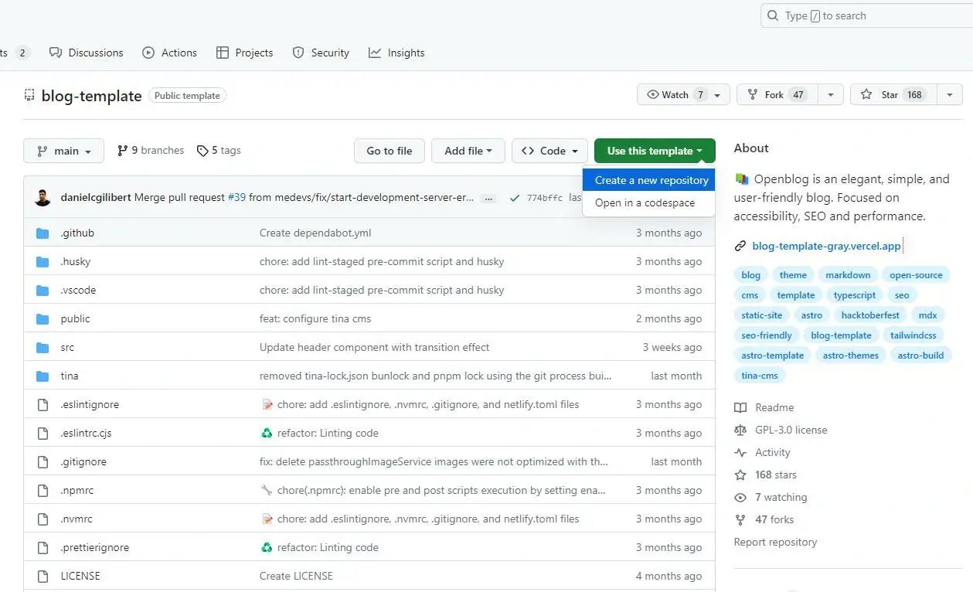The image size is (973, 592).
Task: View the 5 tags link
Action: 219,150
